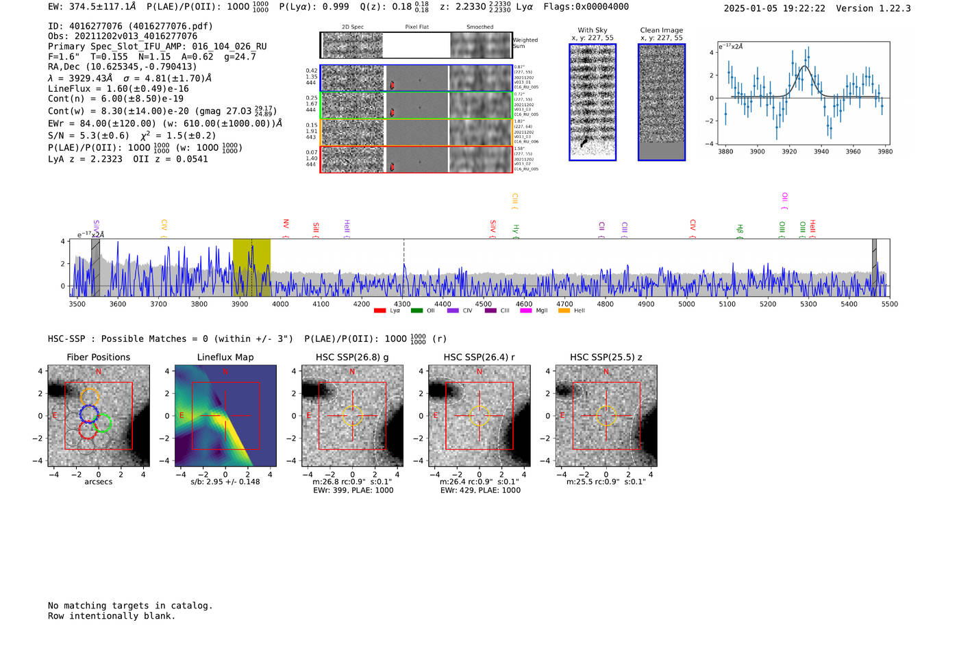Click the 'Obs: 20211202v013_4016277076' line
The width and height of the screenshot is (959, 653).
(123, 36)
